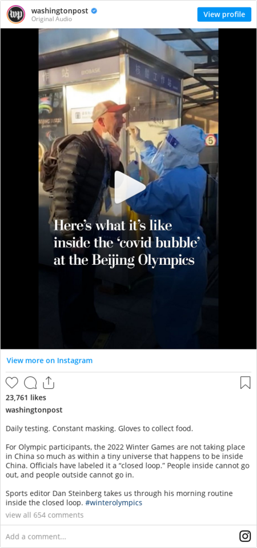The height and width of the screenshot is (548, 257).
Task: Click the #winterolympics hashtag
Action: pos(114,503)
